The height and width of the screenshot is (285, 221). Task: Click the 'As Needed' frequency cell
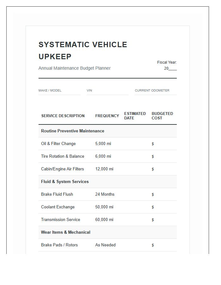click(105, 245)
